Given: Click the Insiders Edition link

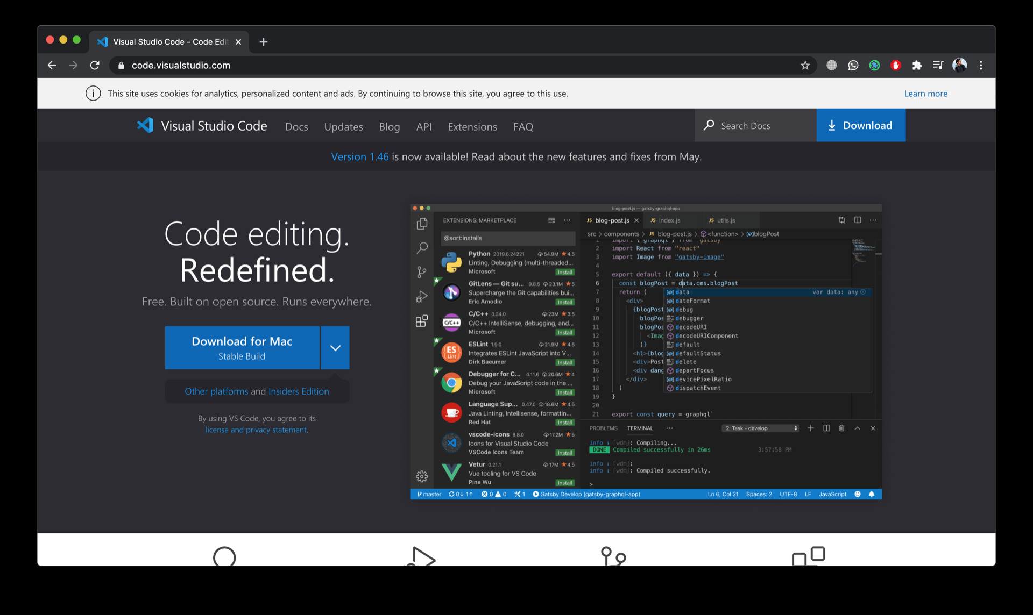Looking at the screenshot, I should point(298,390).
